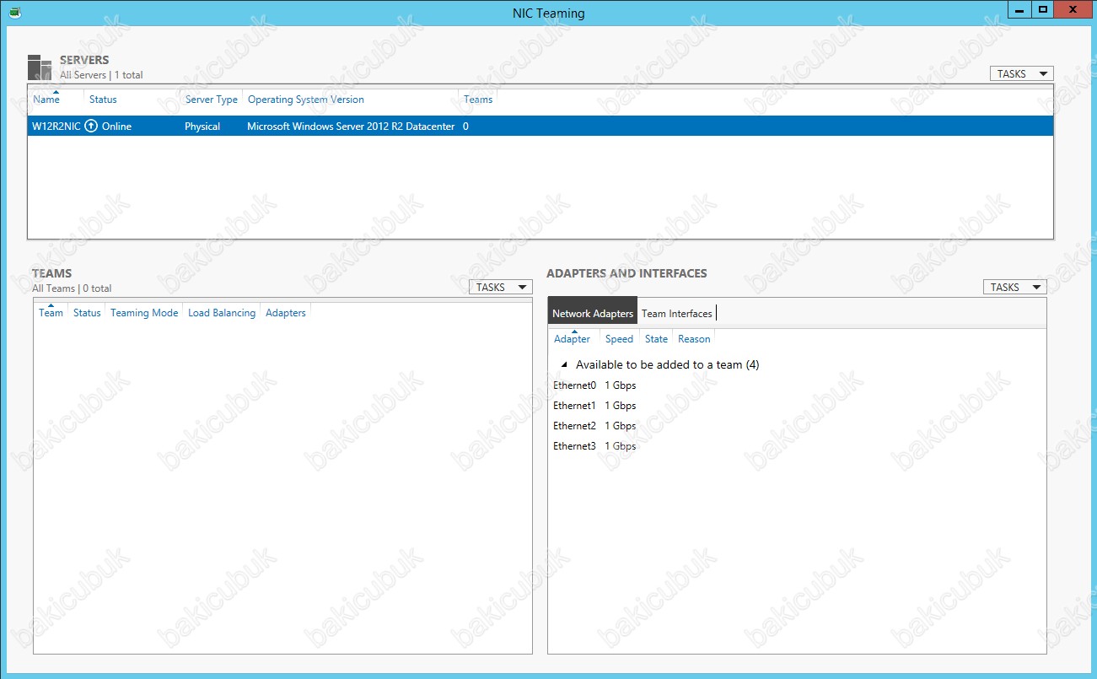
Task: Sort servers by Teams column
Action: point(478,100)
